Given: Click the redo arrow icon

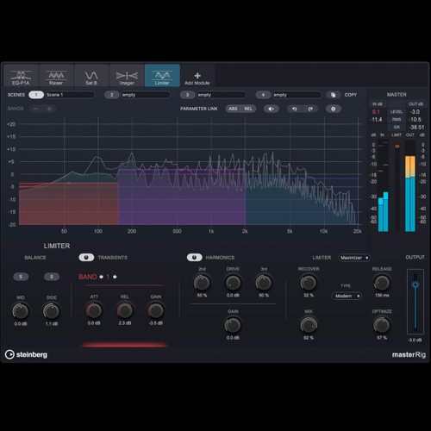Looking at the screenshot, I should pyautogui.click(x=310, y=109).
